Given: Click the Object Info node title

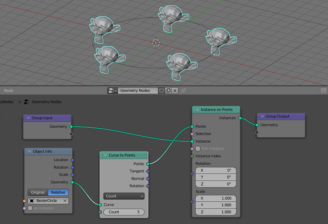Looking at the screenshot, I should click(x=42, y=151).
